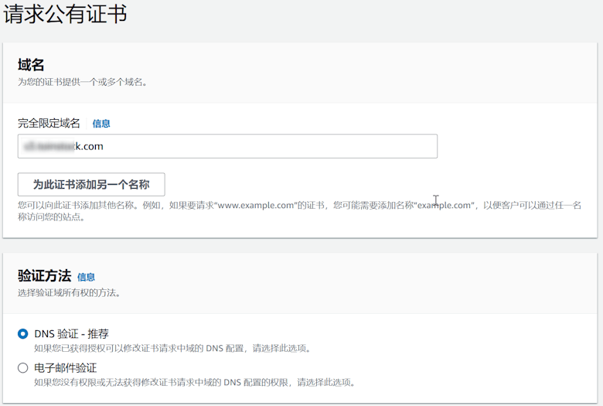Click the 完全限定域名 field label
Screen dimensions: 603x406
click(49, 124)
